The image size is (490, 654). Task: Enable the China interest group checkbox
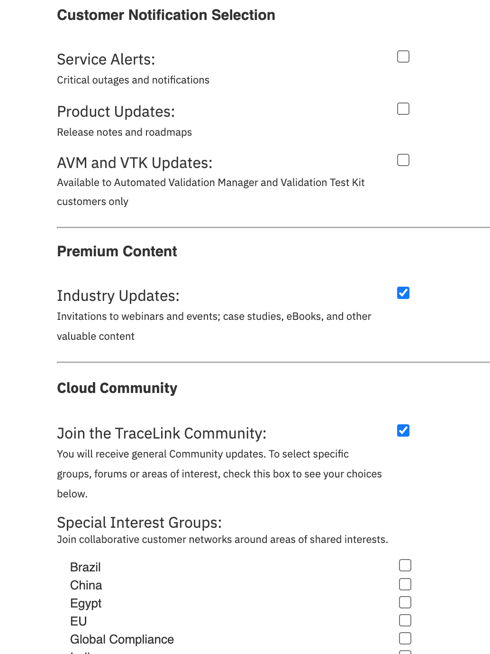point(405,583)
